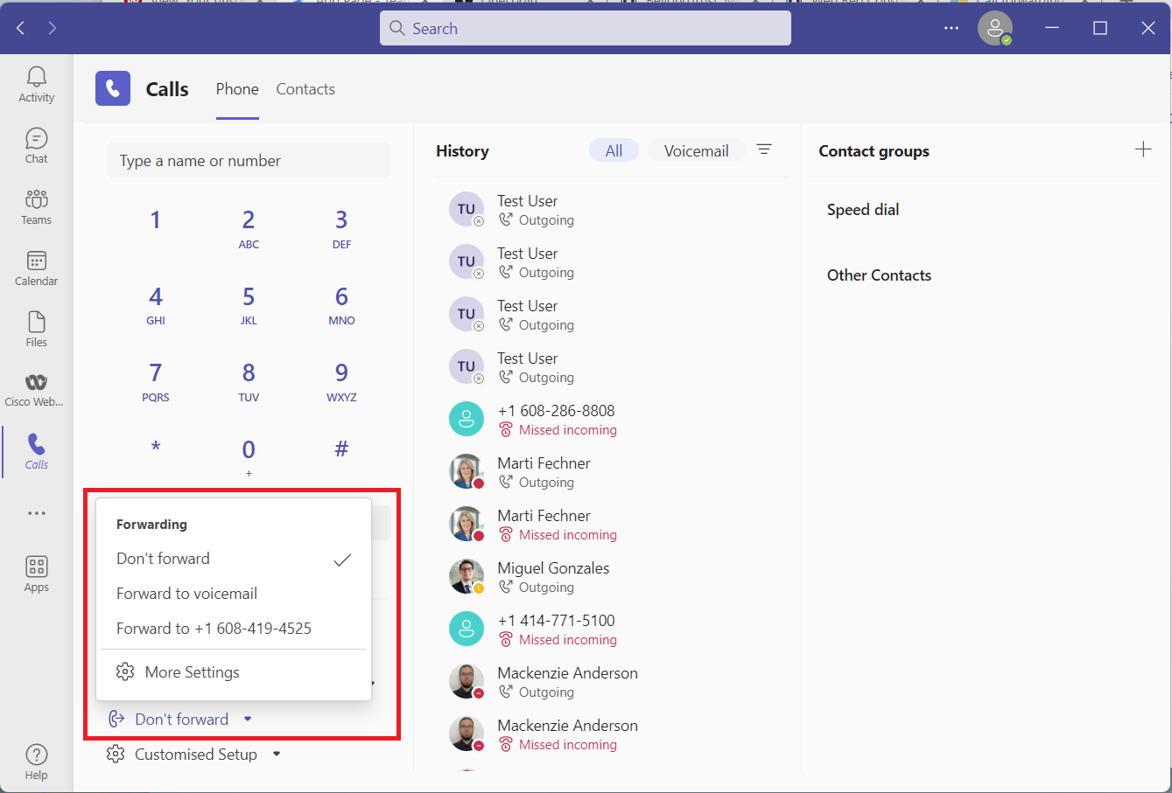Expand the Customised Setup dropdown

[277, 754]
